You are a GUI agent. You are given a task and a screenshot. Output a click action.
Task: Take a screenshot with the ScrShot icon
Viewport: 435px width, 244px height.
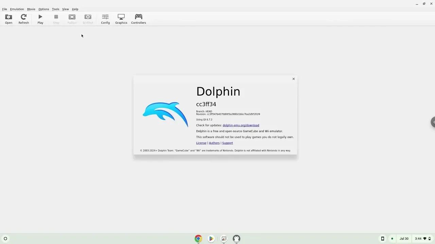tap(88, 19)
